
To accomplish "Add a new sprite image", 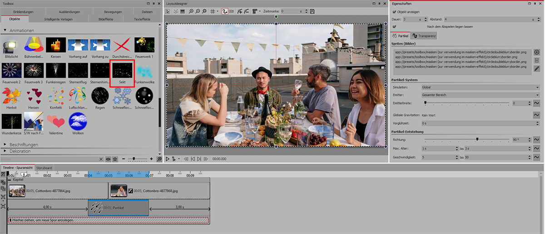I will pyautogui.click(x=537, y=52).
